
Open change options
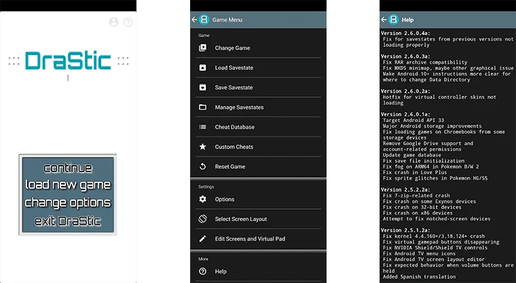tap(68, 203)
